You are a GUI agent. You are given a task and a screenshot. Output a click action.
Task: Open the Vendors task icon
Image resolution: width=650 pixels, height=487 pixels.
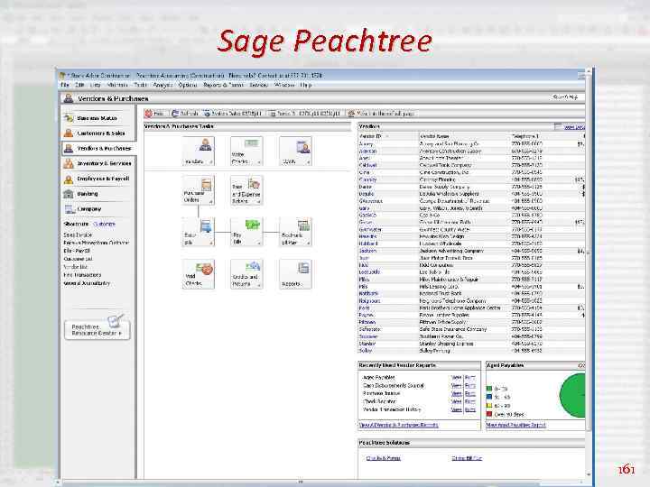[198, 152]
